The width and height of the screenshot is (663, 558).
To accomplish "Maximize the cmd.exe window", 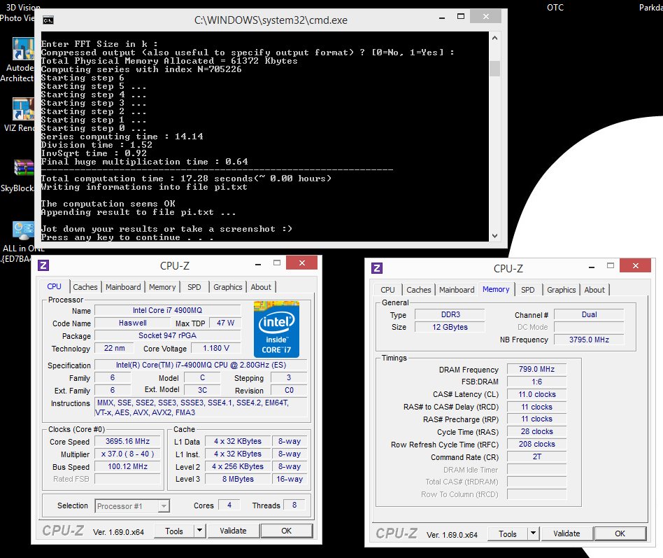I will pyautogui.click(x=461, y=17).
